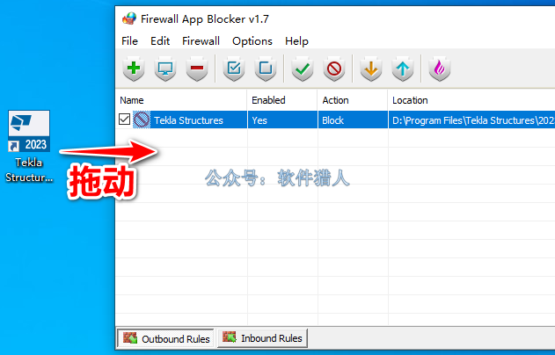This screenshot has height=355, width=555.
Task: Uncheck the Tekla Structures rule checkbox
Action: coord(124,120)
